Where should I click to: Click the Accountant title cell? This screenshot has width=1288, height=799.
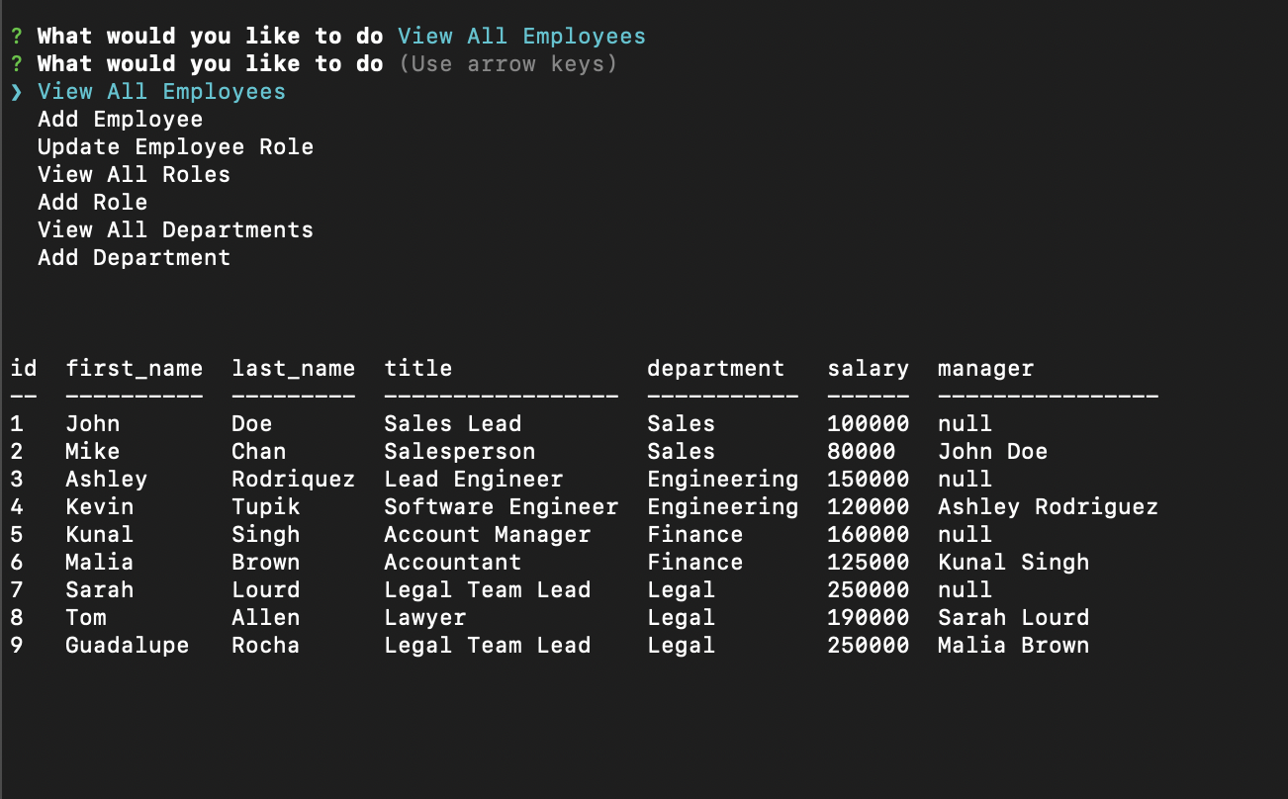[452, 563]
